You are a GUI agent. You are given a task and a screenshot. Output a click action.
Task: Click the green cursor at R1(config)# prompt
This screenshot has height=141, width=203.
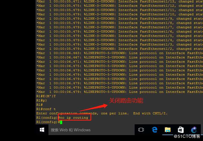click(61, 122)
